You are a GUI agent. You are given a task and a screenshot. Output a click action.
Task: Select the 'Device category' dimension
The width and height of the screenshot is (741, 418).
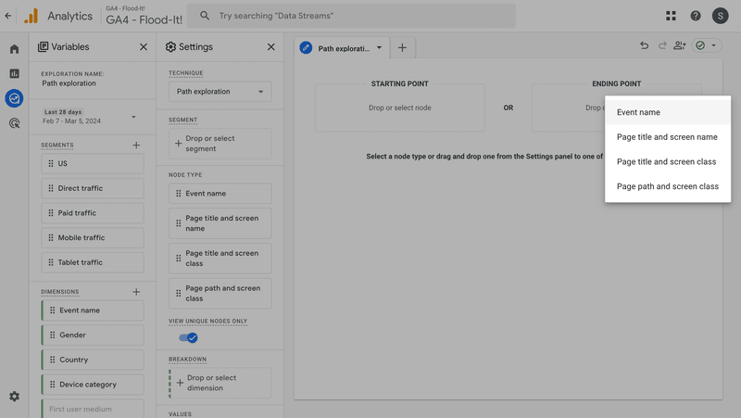(x=93, y=385)
